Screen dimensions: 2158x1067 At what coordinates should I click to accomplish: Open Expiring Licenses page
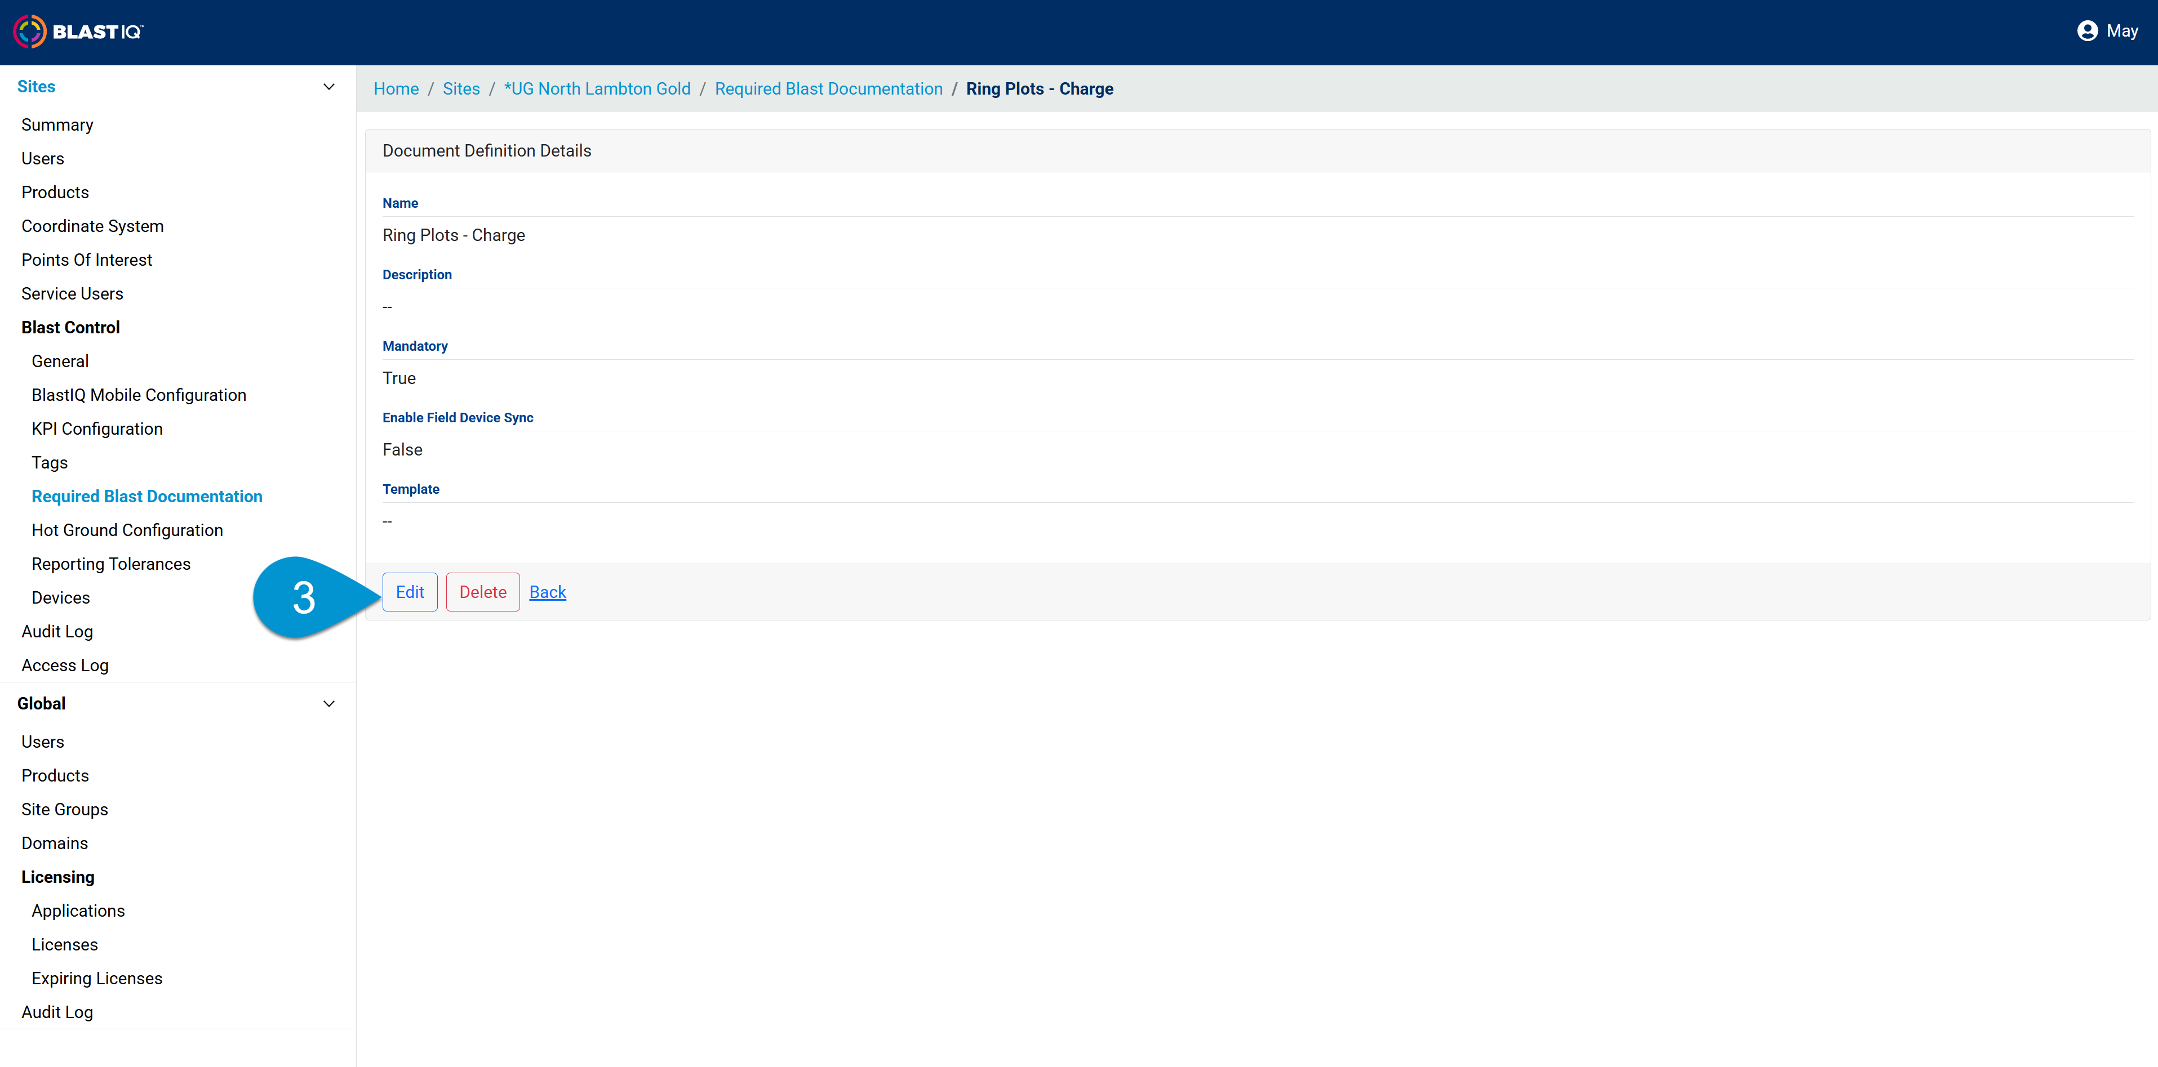(x=97, y=978)
